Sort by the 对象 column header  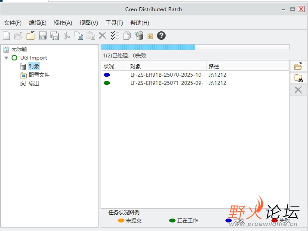[167, 66]
